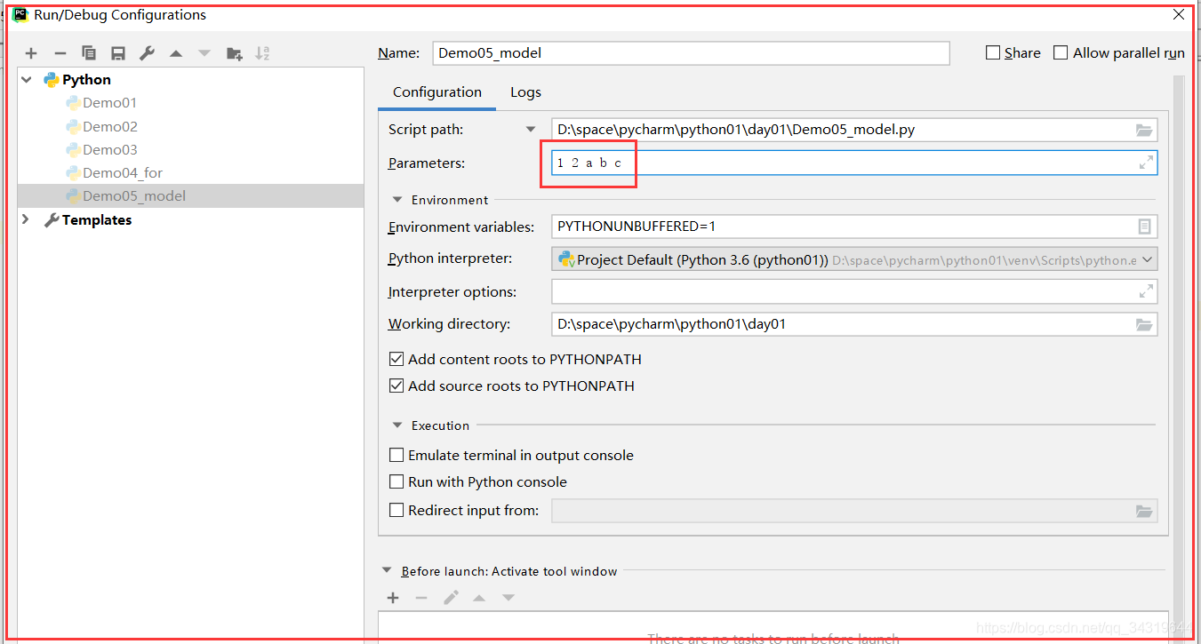Browse for Working directory folder icon
The image size is (1201, 644).
pyautogui.click(x=1144, y=324)
